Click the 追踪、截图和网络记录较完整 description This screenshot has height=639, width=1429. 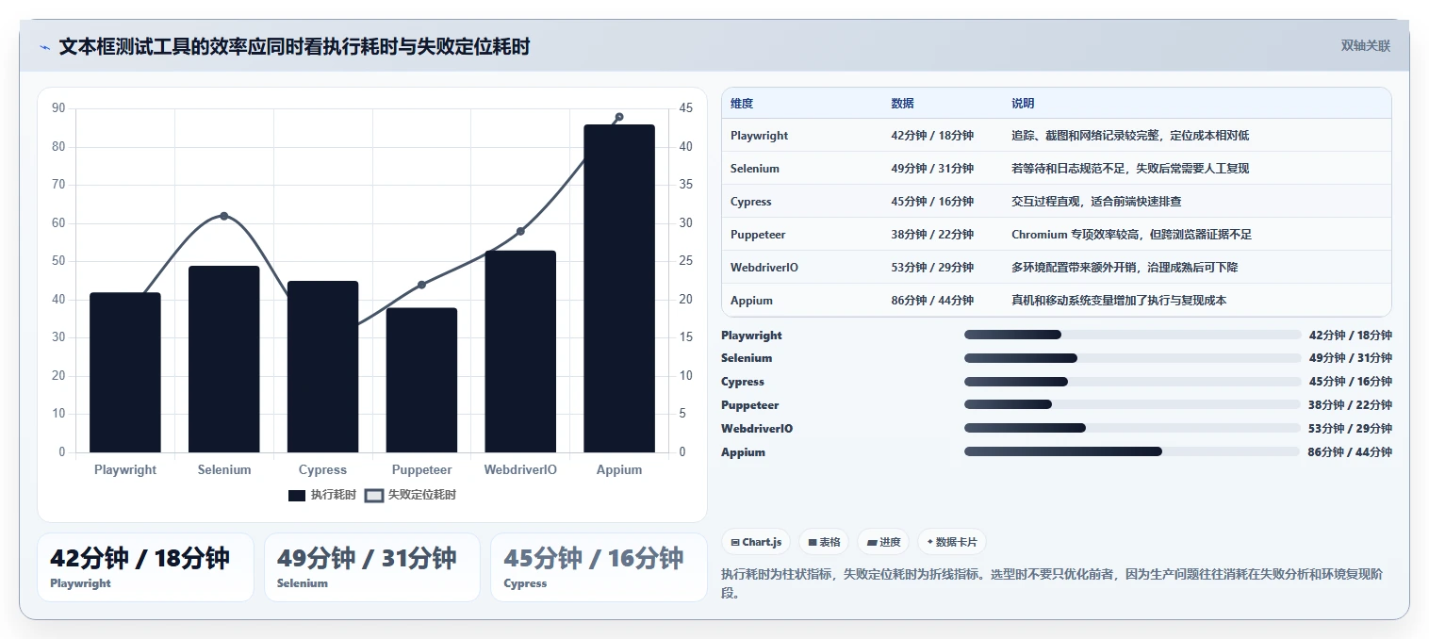tap(1130, 136)
